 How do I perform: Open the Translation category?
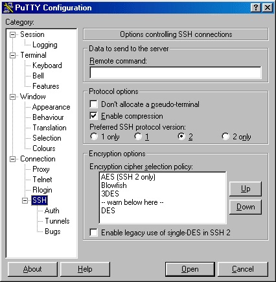click(49, 128)
